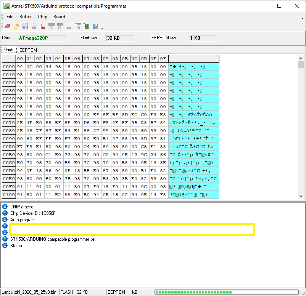Viewport: 306px width, 296px height.
Task: Minimize the programmer window
Action: pyautogui.click(x=262, y=6)
